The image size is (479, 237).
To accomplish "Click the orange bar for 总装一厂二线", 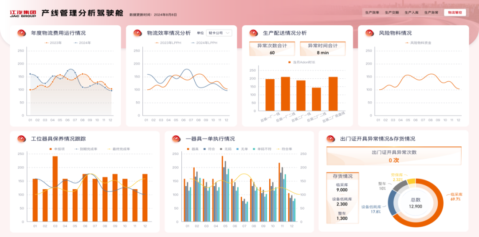I will [x=286, y=94].
